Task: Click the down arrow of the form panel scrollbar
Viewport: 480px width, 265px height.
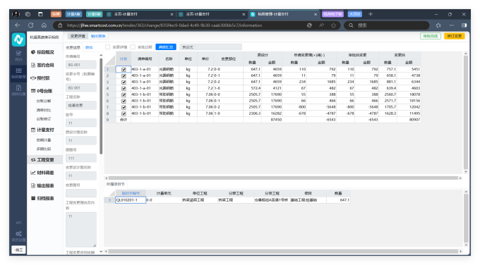Action: point(101,252)
